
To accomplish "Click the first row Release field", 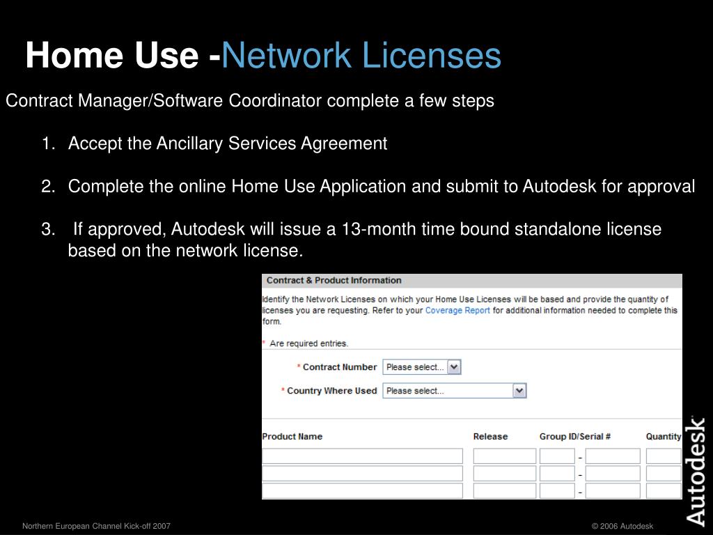I will 505,456.
